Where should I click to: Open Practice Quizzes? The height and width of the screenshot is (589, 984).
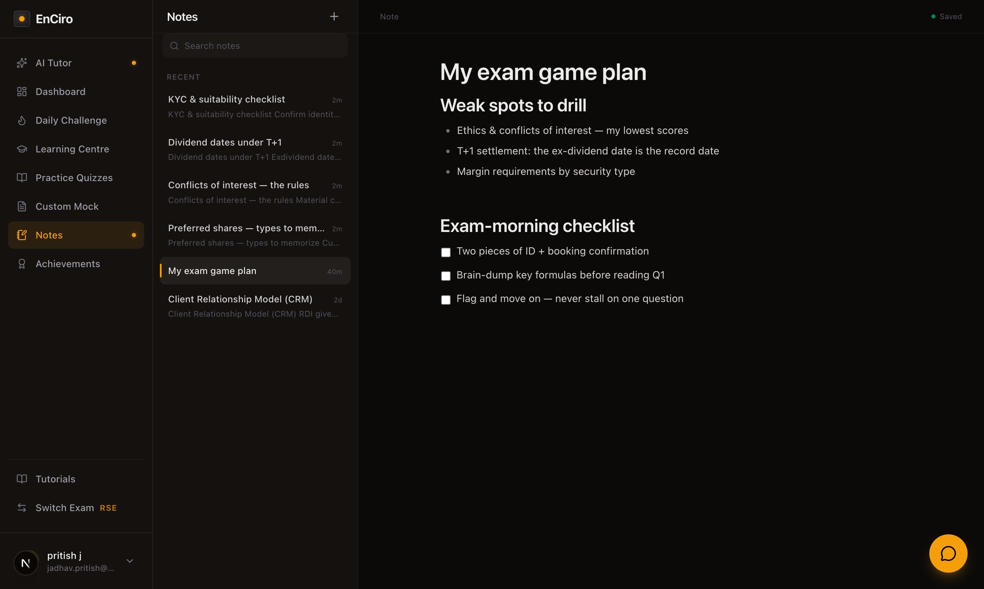tap(76, 177)
